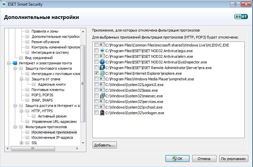Screen dimensions: 253x167
Task: Click the LogonUI.exe file icon
Action: [x=102, y=85]
